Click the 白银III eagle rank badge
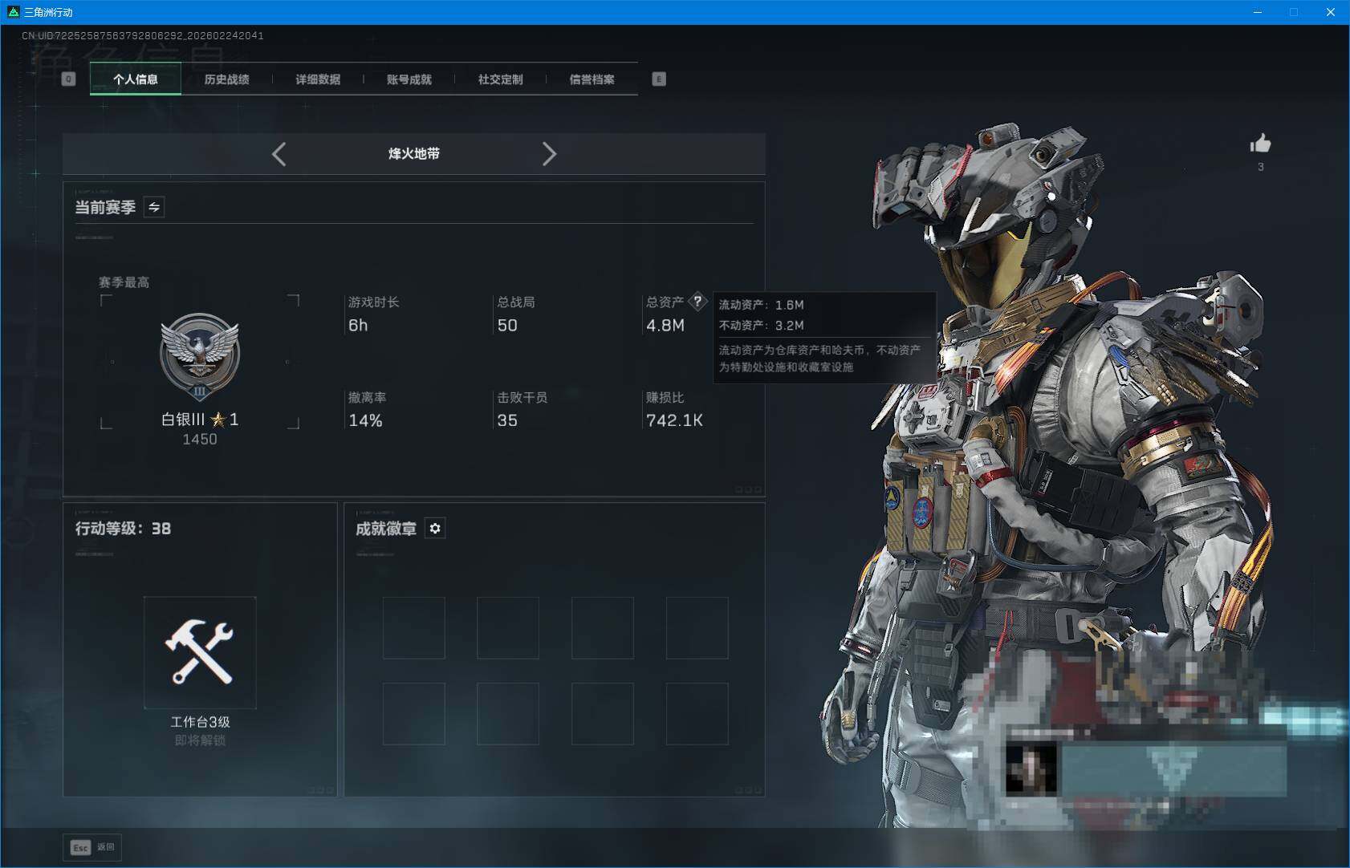1350x868 pixels. [200, 356]
